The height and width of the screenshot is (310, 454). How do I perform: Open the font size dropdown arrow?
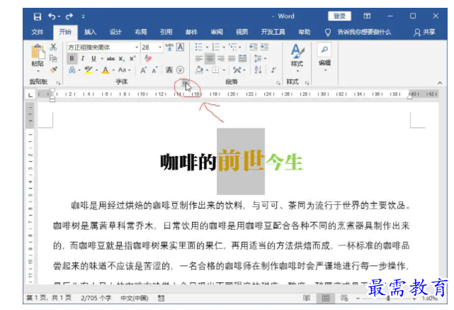[160, 48]
